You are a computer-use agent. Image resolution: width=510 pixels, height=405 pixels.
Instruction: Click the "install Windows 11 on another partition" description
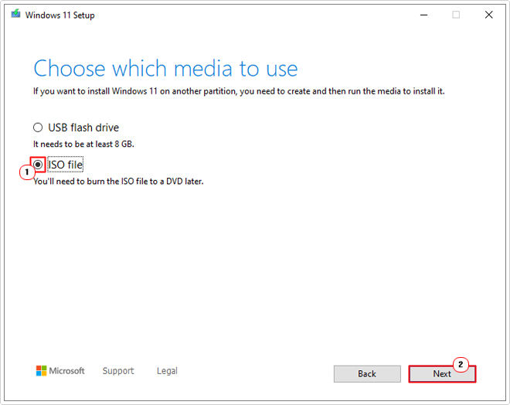click(239, 91)
